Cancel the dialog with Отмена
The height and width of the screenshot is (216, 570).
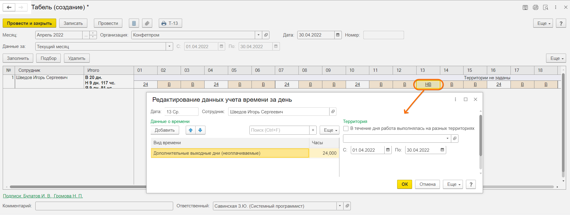pyautogui.click(x=427, y=184)
